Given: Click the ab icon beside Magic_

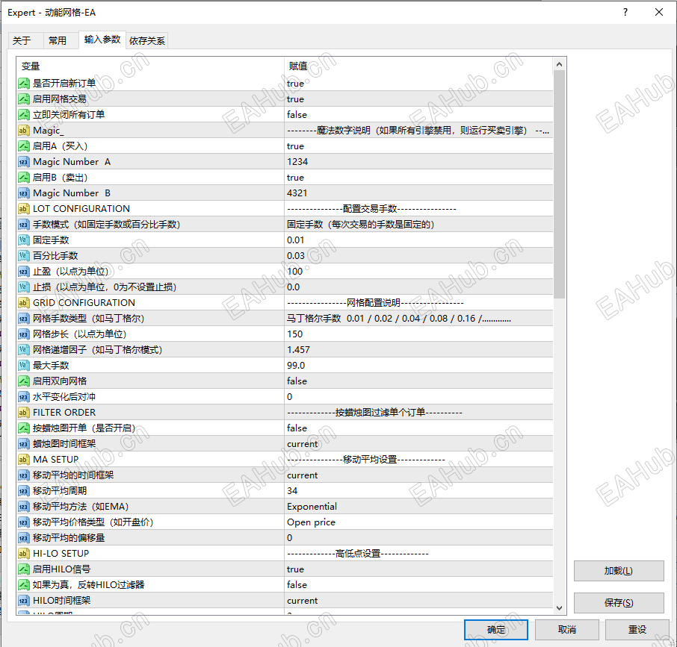Looking at the screenshot, I should [x=23, y=130].
